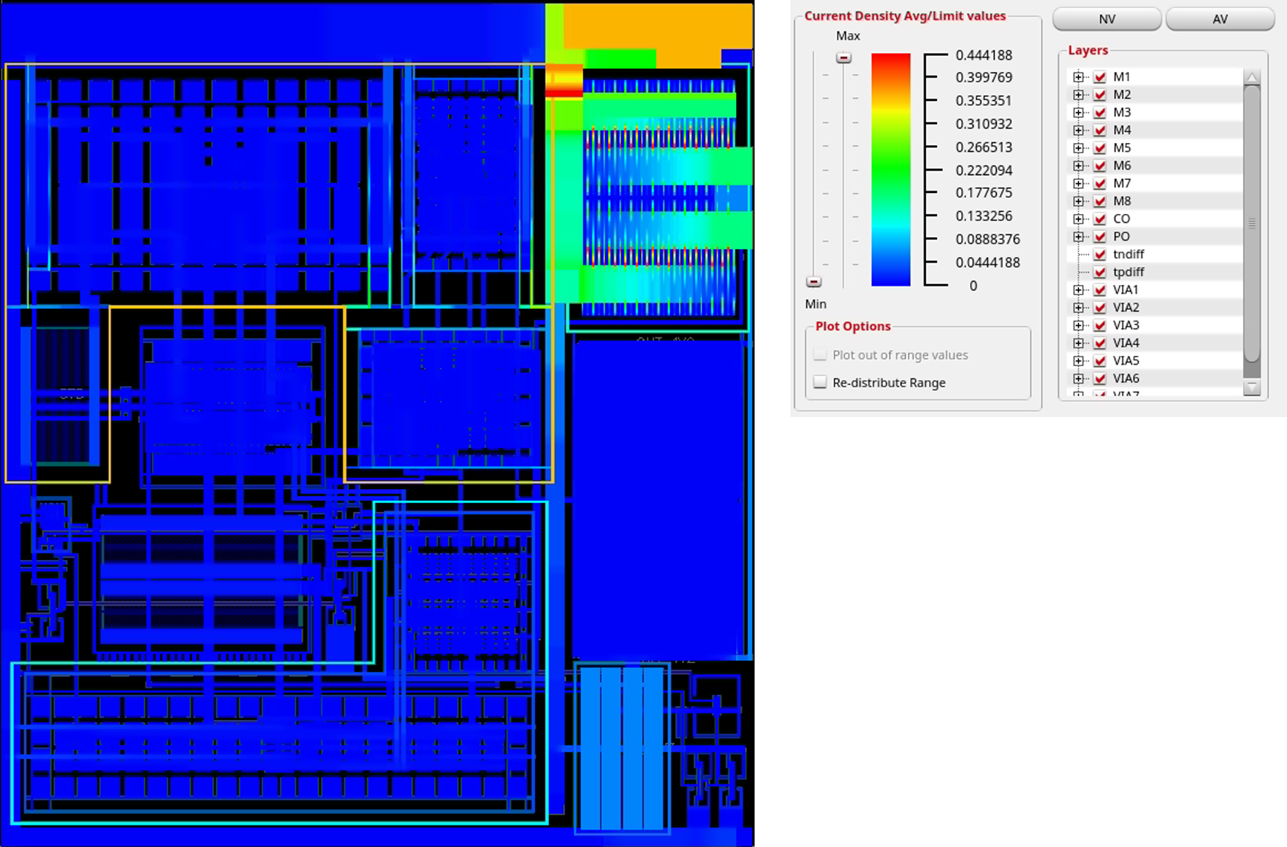Click the Layers scrollbar down arrow
The image size is (1287, 847).
point(1253,388)
